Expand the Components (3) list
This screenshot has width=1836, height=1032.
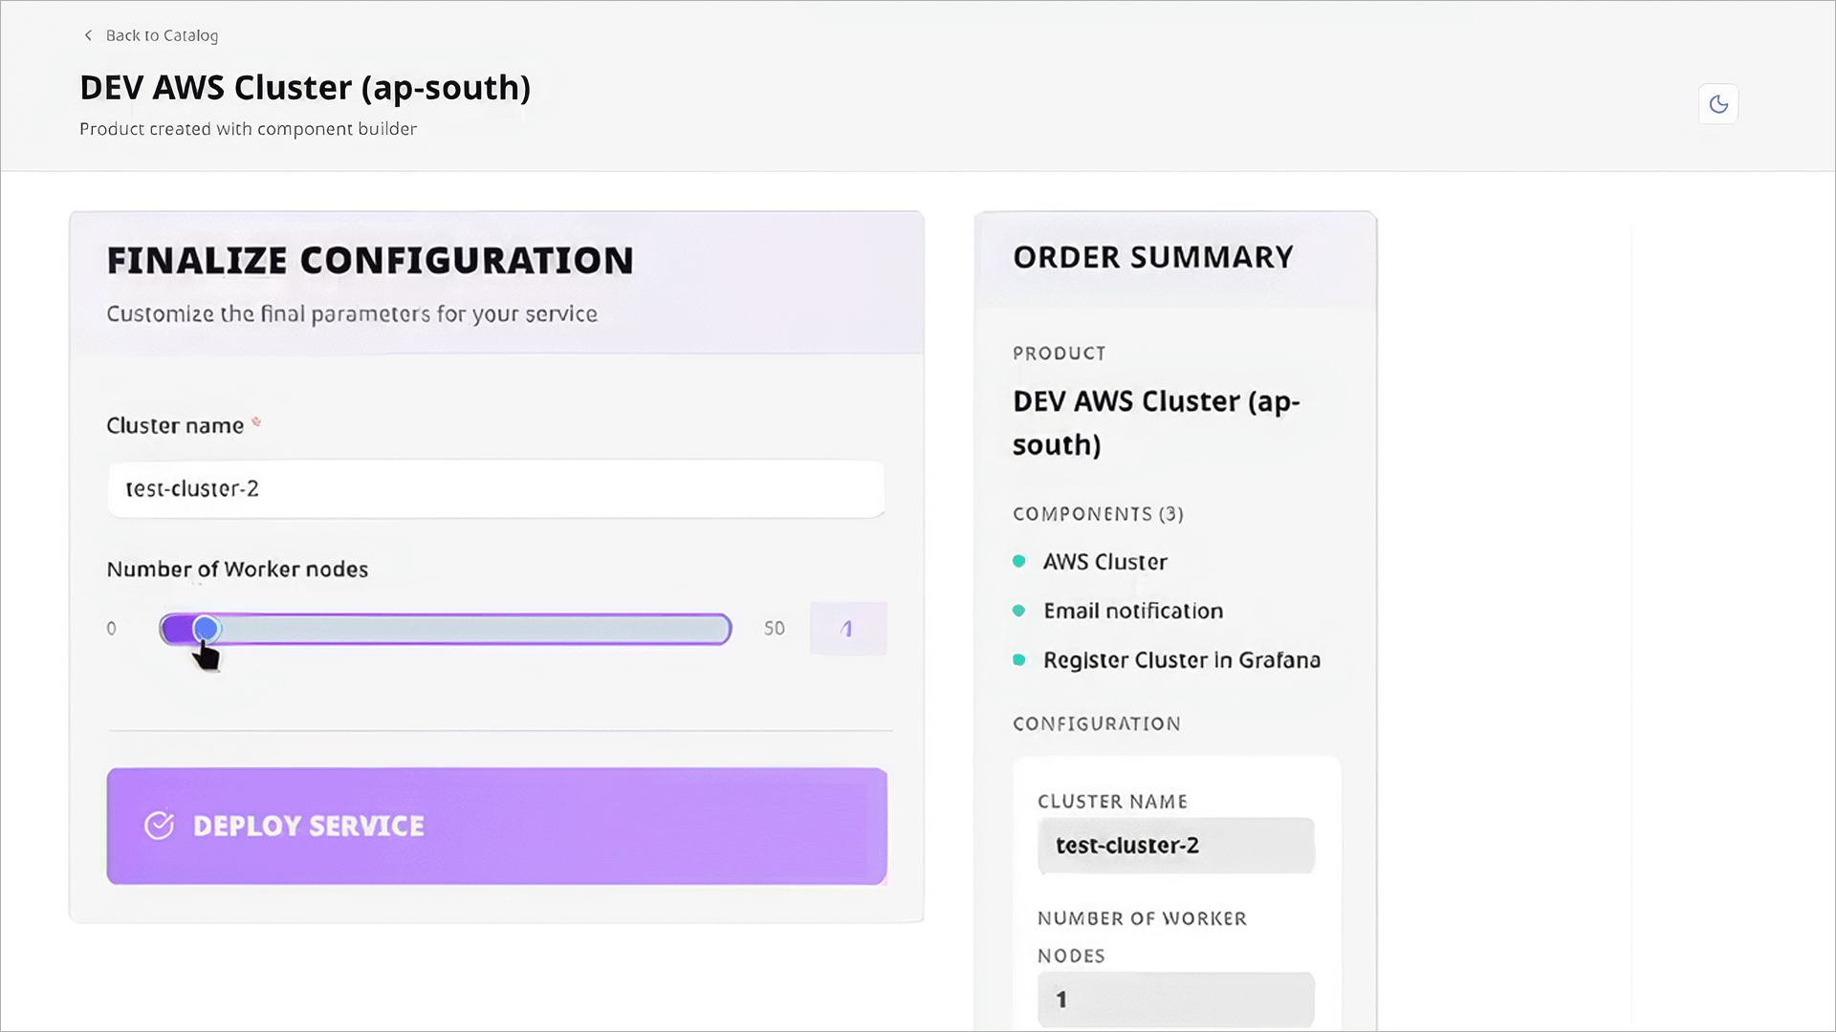point(1098,514)
